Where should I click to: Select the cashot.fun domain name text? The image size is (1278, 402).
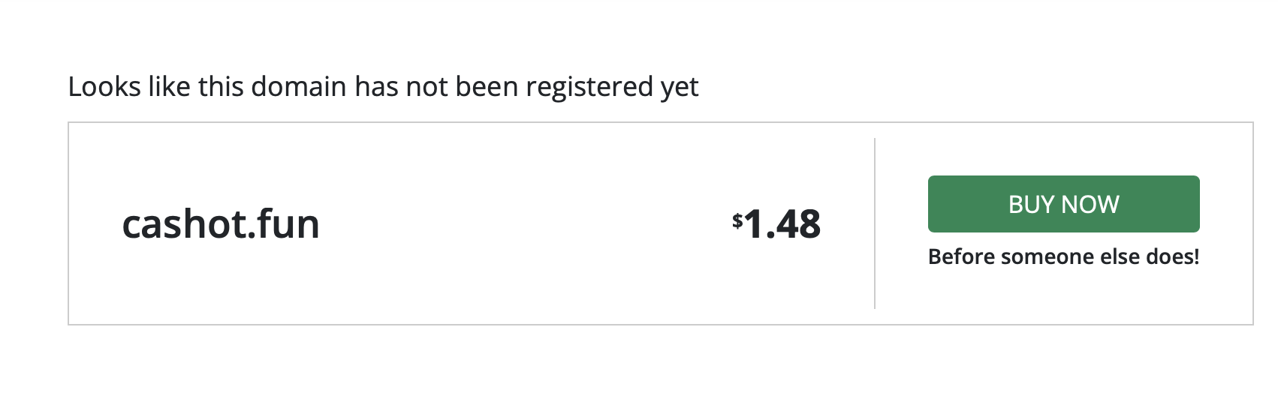click(221, 223)
